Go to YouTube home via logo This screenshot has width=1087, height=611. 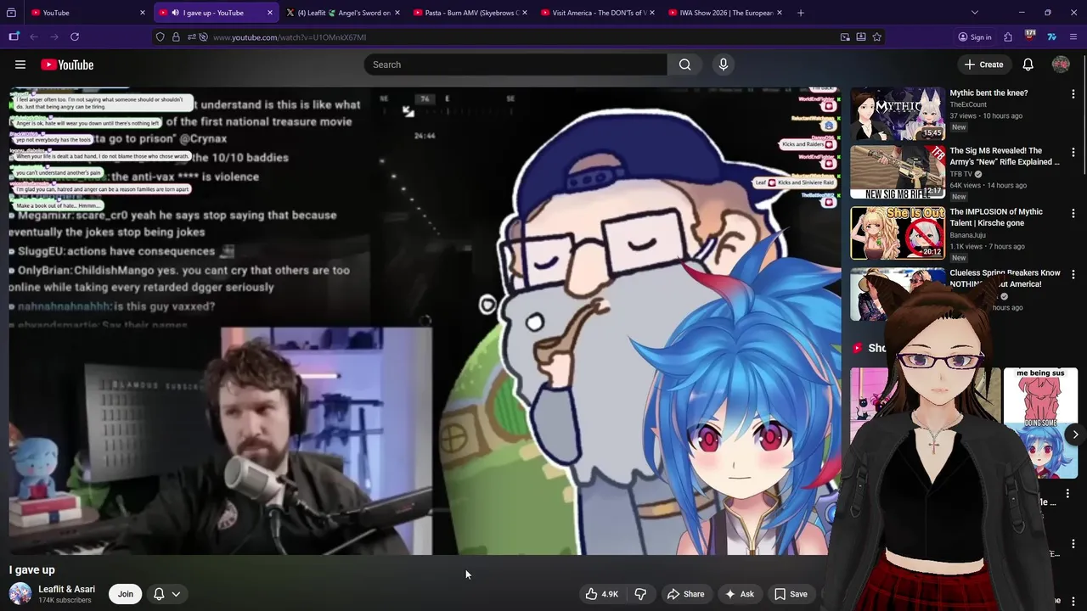67,64
